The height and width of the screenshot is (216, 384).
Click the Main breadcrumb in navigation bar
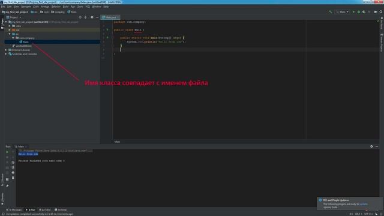pos(72,12)
